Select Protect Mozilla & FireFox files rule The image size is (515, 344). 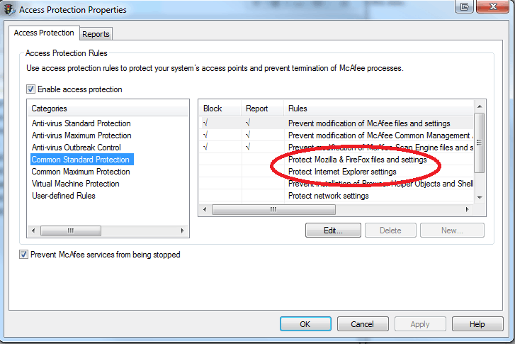[x=357, y=160]
